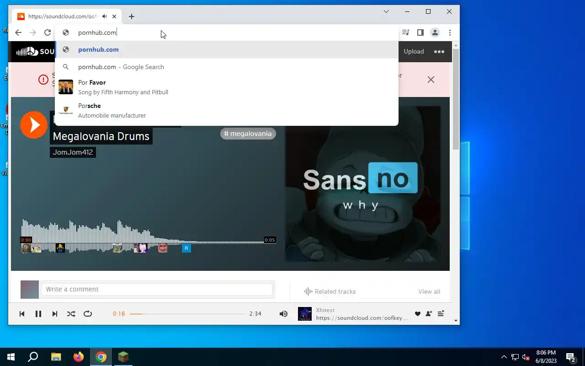Open the Xhitest artist name in player

pyautogui.click(x=325, y=310)
